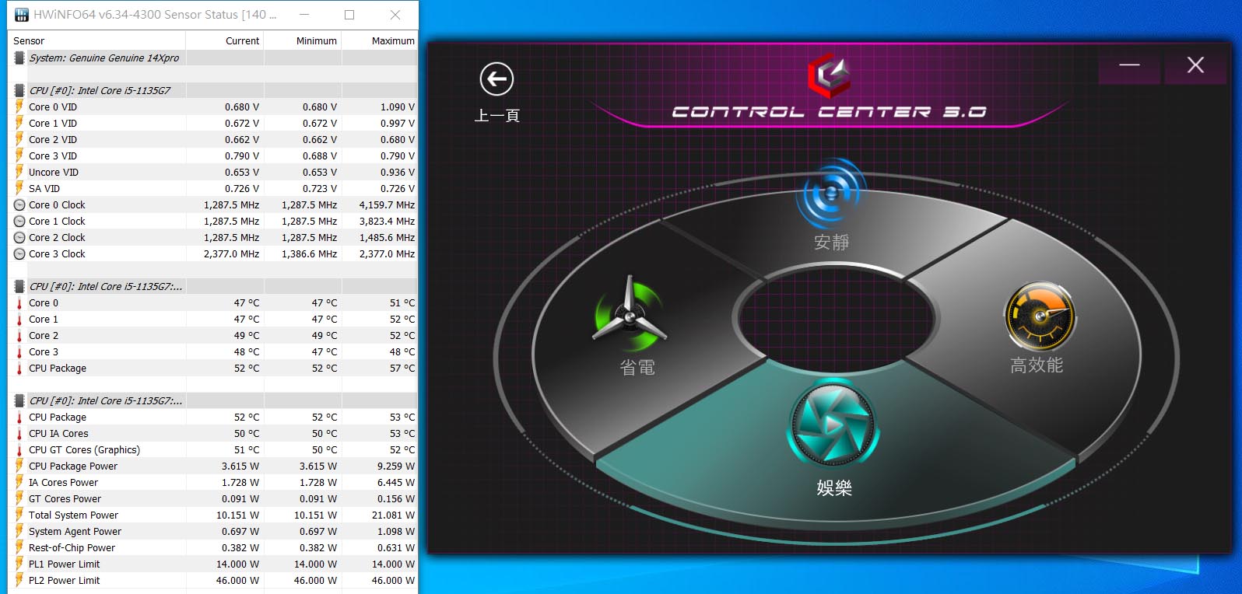
Task: Go back with the 上一頁 arrow icon
Action: coord(496,79)
